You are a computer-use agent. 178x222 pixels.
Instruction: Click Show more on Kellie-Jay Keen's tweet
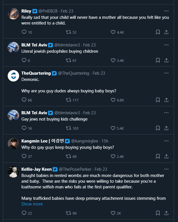[x=32, y=204]
